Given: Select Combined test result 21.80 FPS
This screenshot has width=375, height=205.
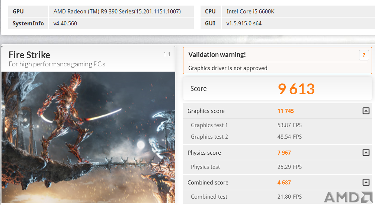Looking at the screenshot, I should click(289, 197).
